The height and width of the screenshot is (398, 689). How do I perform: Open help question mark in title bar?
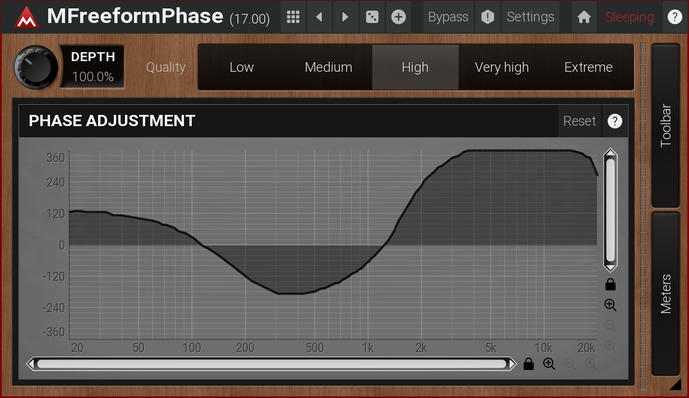(675, 17)
